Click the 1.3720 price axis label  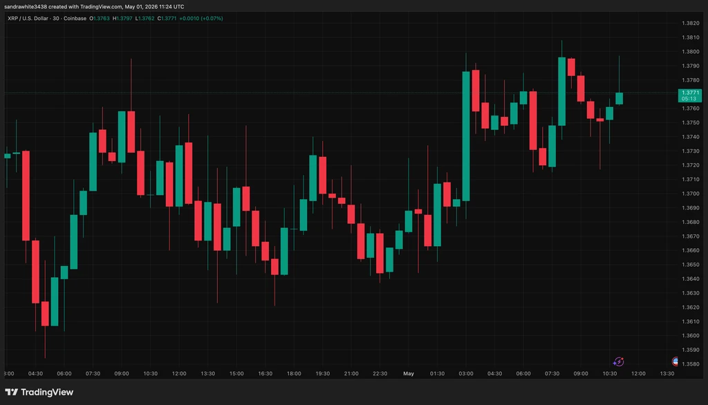[x=691, y=165]
